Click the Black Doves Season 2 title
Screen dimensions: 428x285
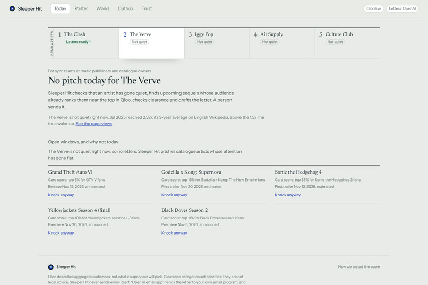click(184, 210)
